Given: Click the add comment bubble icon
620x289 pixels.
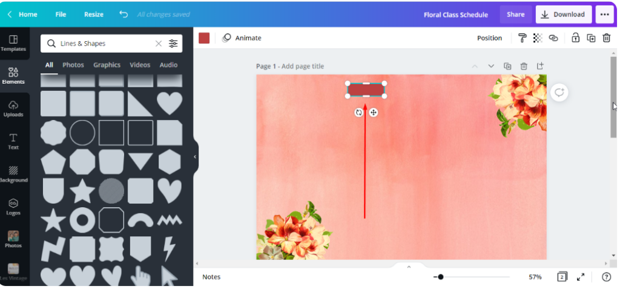Looking at the screenshot, I should pos(559,92).
